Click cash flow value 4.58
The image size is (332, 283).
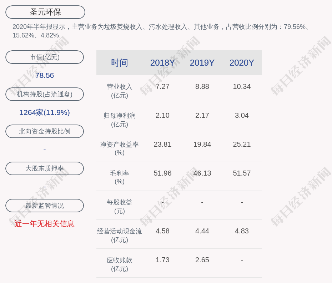tap(162, 231)
